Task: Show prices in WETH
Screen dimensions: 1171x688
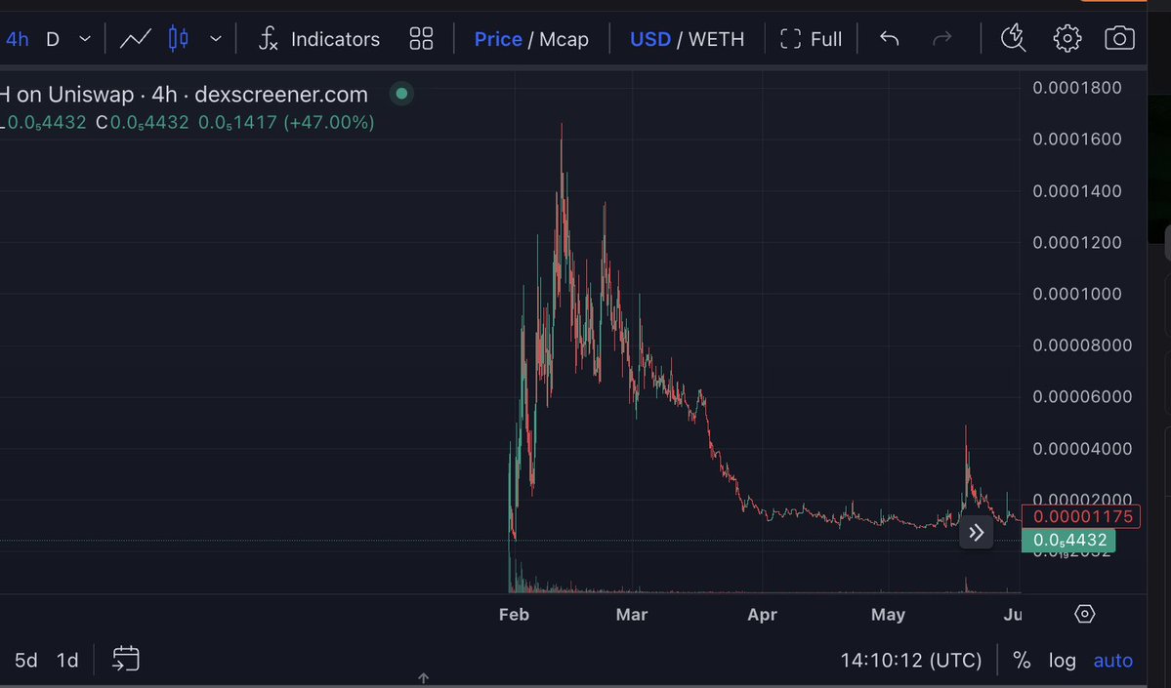Action: [x=716, y=39]
